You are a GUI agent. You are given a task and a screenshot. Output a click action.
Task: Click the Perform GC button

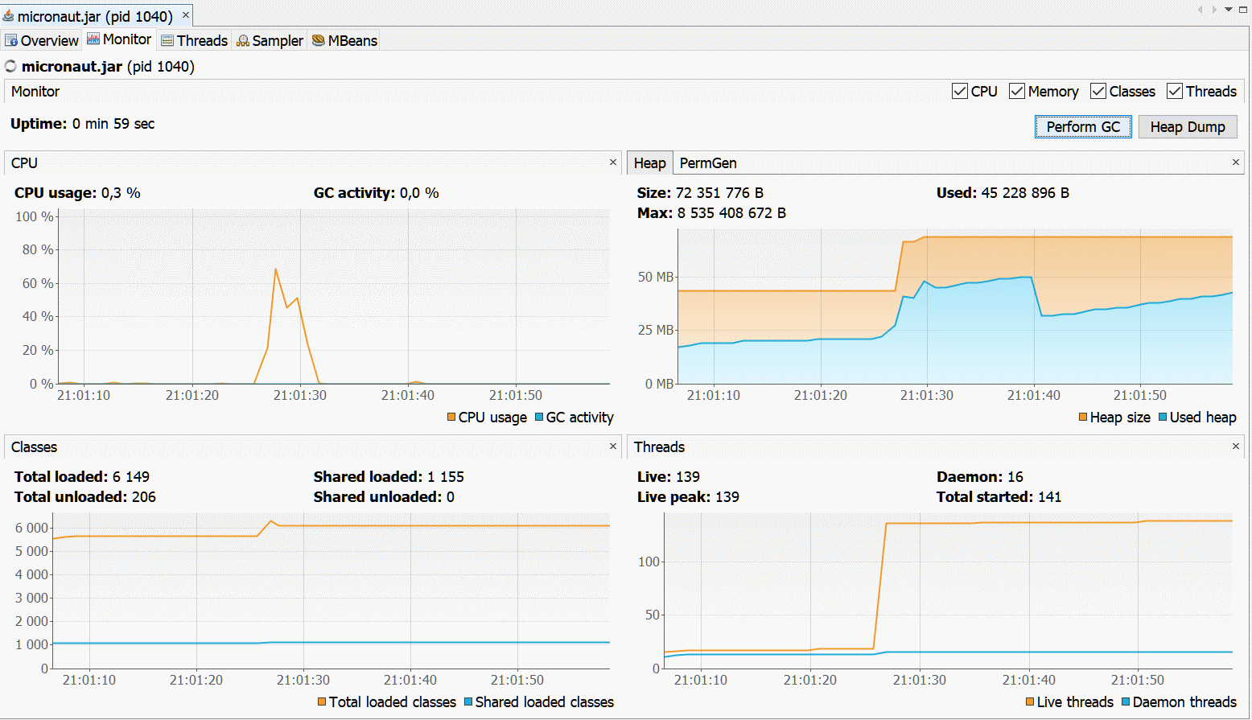pos(1083,126)
